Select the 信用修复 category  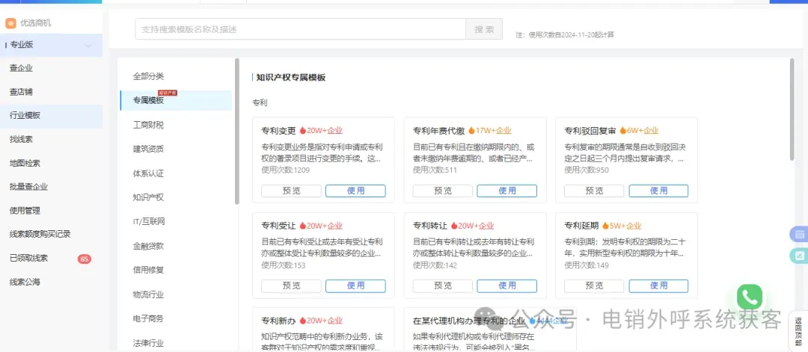148,271
